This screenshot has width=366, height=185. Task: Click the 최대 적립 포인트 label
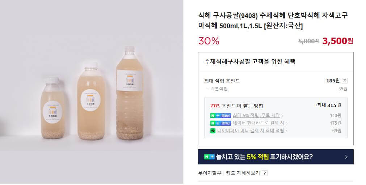coord(222,81)
